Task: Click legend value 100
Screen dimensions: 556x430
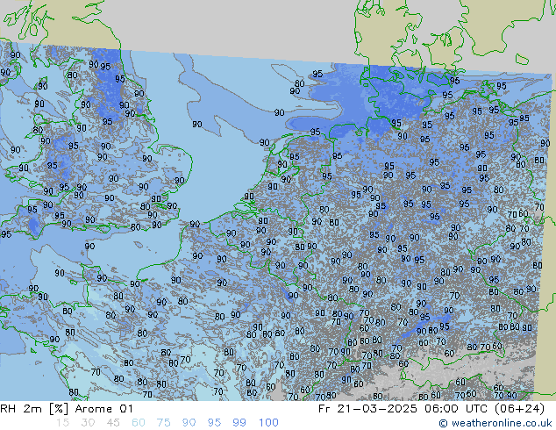Action: click(x=268, y=423)
